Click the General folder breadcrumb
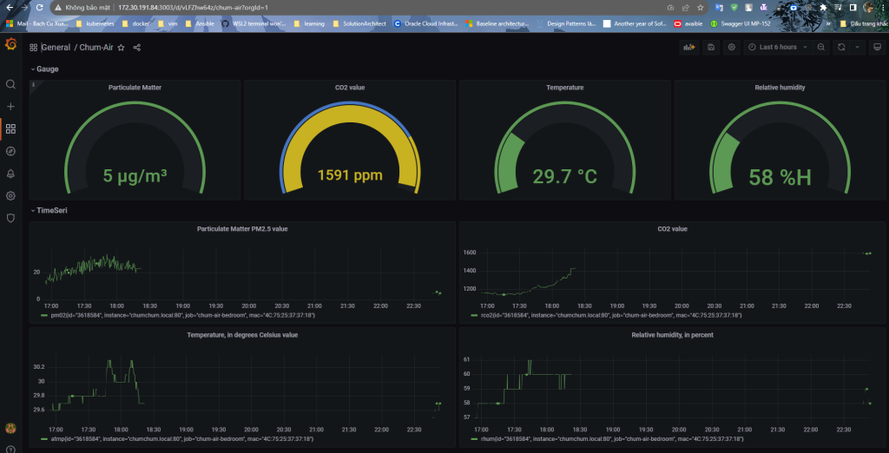Viewport: 889px width, 453px height. point(56,48)
